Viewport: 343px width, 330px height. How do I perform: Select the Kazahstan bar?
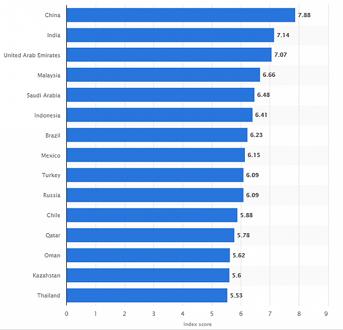tap(148, 275)
